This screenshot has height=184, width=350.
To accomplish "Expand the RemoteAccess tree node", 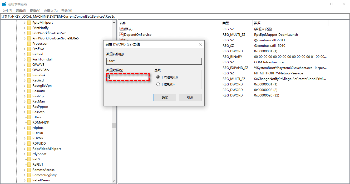I will [x=25, y=170].
